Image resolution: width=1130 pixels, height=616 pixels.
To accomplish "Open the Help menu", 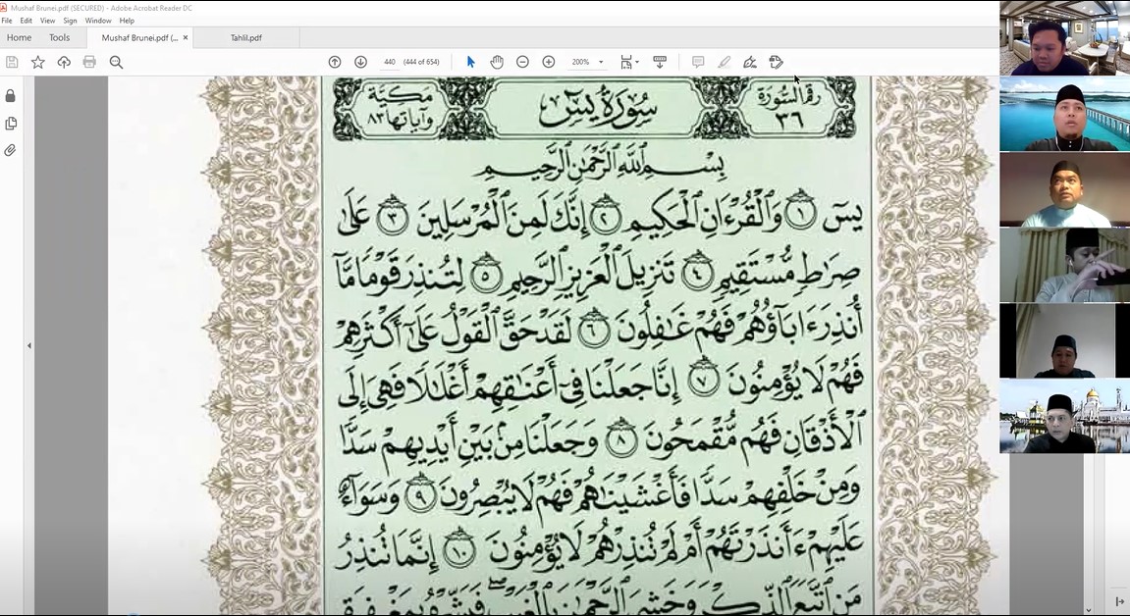I will pos(127,21).
